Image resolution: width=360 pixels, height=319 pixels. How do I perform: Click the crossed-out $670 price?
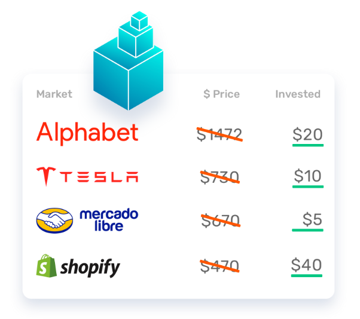(x=219, y=220)
